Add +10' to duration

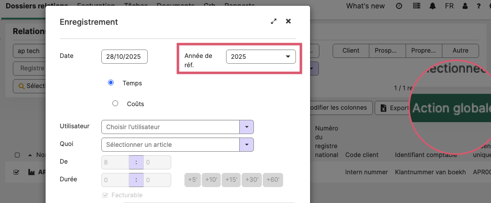point(211,180)
